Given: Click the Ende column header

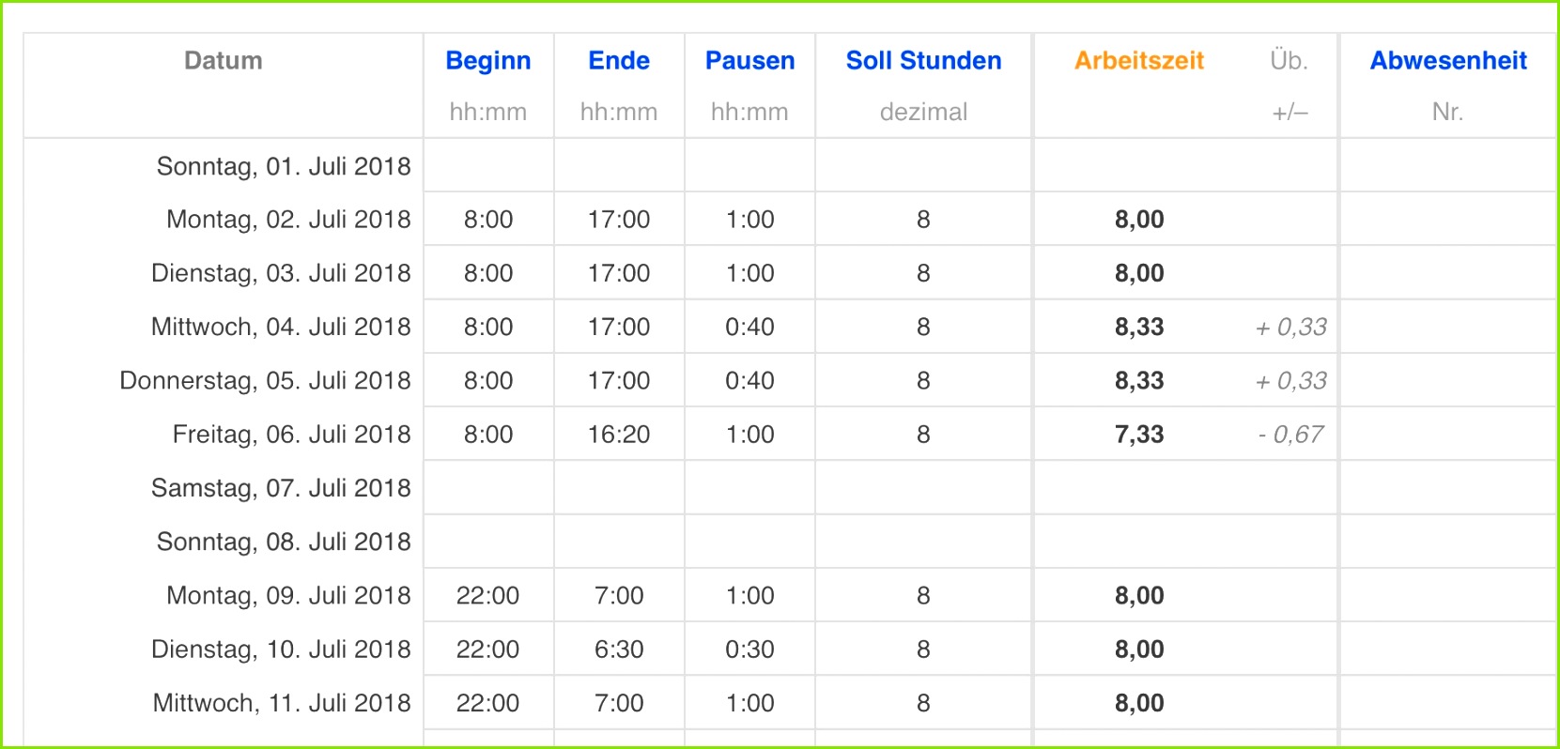Looking at the screenshot, I should click(x=619, y=61).
